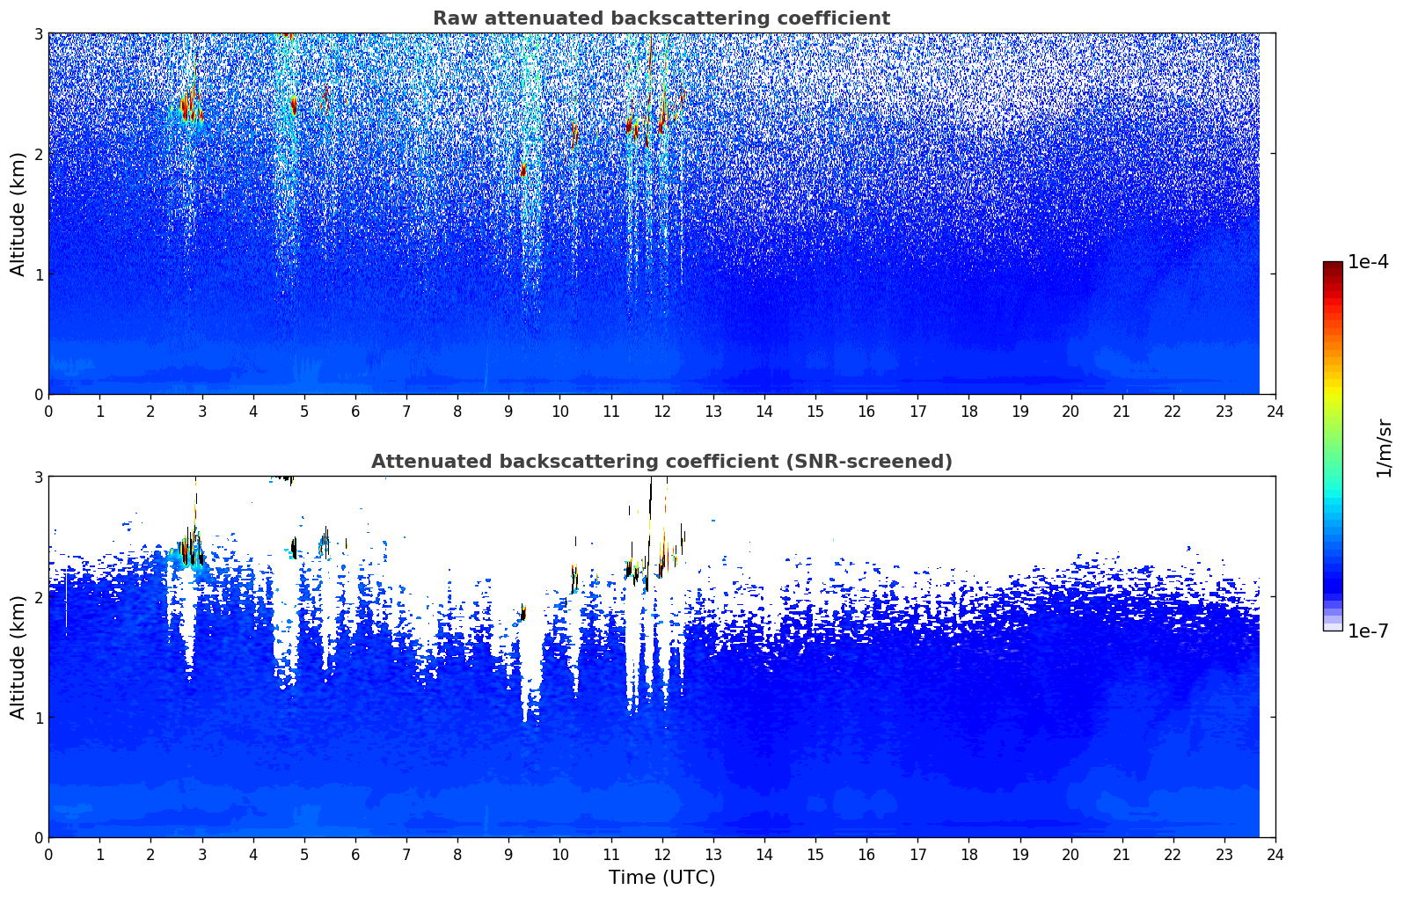
Task: Click the '1' altitude tick on the top plot
Action: [x=38, y=274]
